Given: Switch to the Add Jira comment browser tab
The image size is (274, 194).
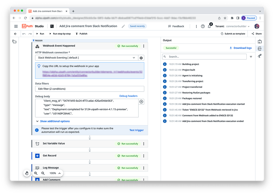Looking at the screenshot, I should click(x=47, y=11).
